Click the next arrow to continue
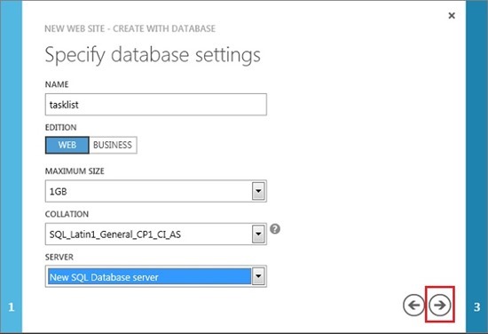This screenshot has height=334, width=488. click(439, 305)
